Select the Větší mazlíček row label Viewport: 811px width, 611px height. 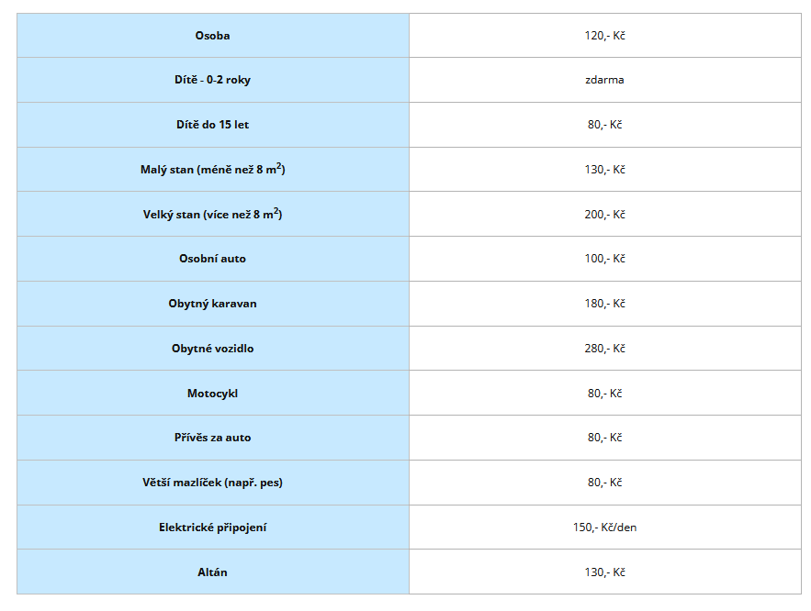click(x=212, y=483)
